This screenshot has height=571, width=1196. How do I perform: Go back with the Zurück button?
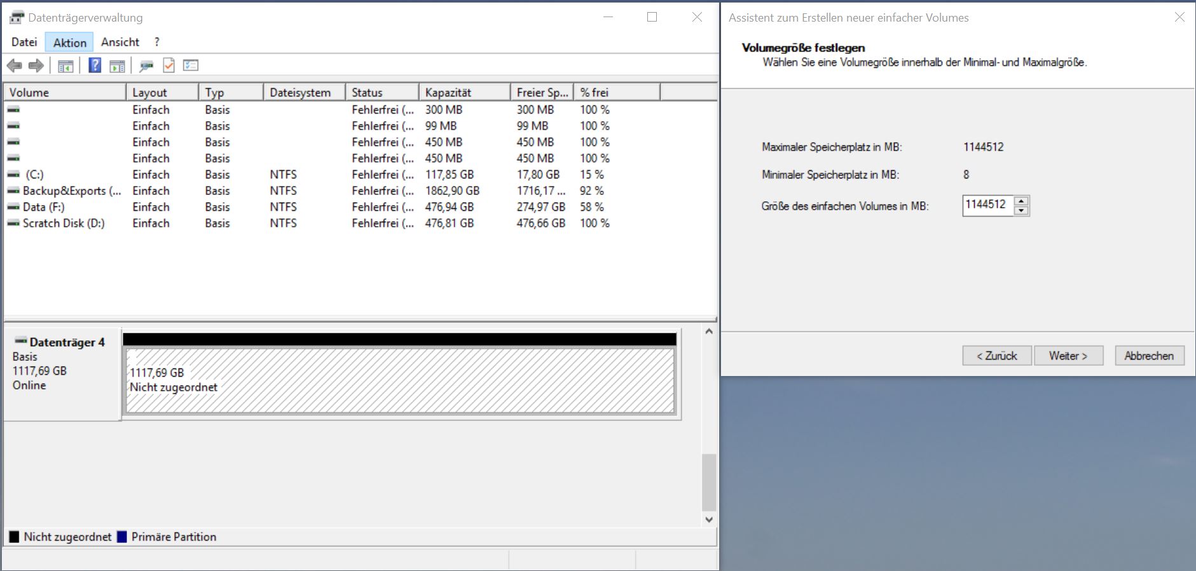tap(996, 356)
